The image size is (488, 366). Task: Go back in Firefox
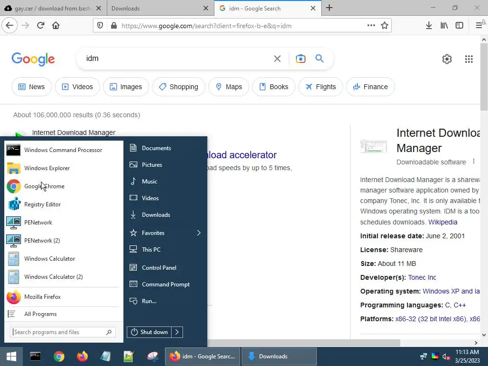(x=10, y=25)
